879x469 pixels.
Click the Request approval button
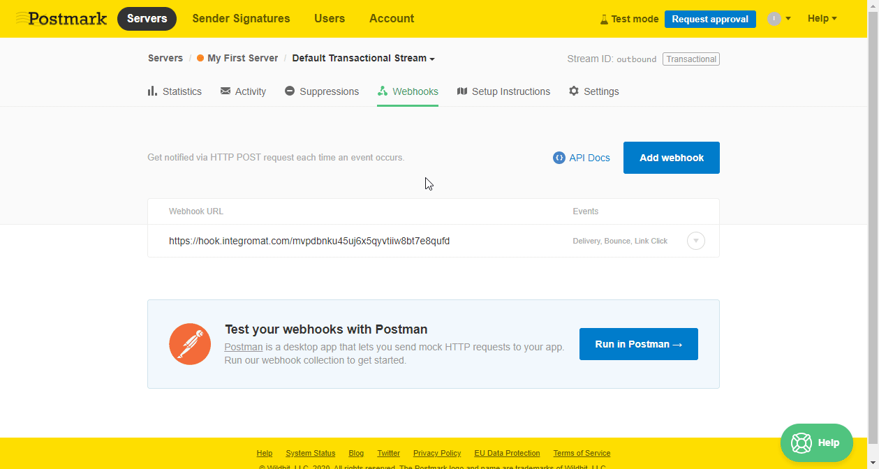click(710, 19)
